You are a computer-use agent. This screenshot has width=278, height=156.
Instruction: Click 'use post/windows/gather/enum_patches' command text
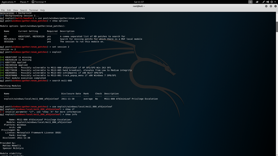click(61, 18)
